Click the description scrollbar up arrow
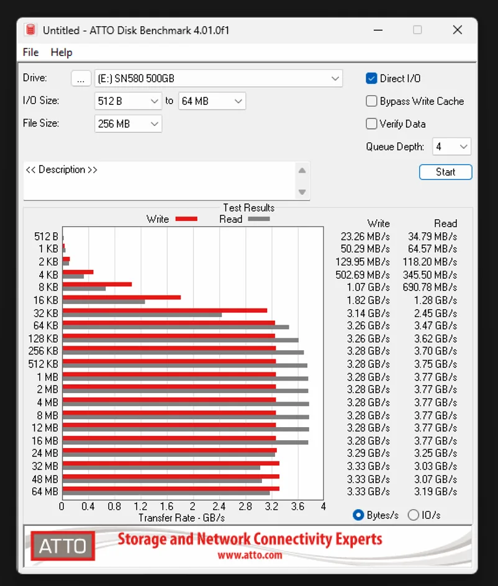 click(302, 171)
